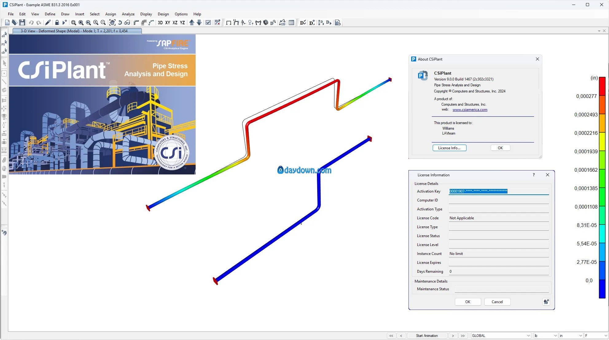Choose the pointer select tool
Image resolution: width=609 pixels, height=340 pixels.
[x=4, y=63]
